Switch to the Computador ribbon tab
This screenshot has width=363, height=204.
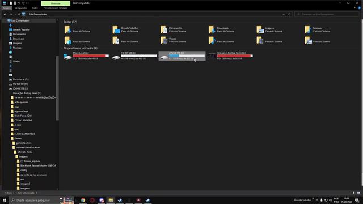pos(21,8)
